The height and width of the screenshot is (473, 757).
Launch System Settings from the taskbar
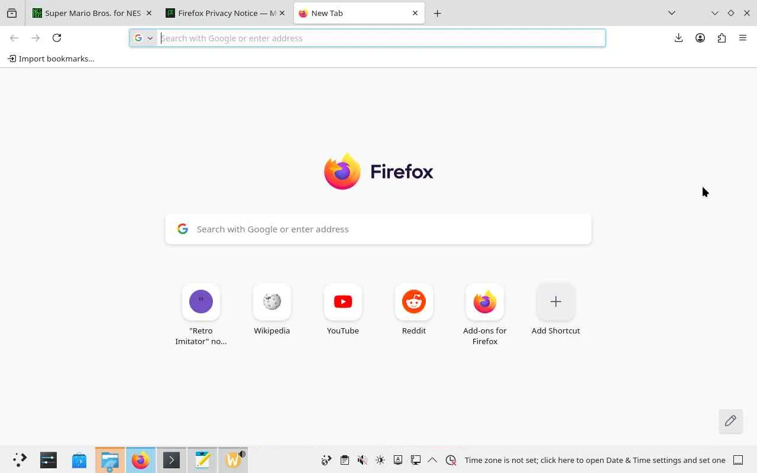(48, 460)
